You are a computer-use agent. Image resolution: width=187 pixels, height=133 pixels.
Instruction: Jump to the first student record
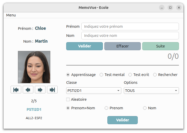[16, 90]
